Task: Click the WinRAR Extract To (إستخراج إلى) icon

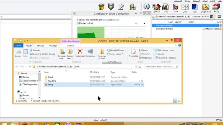Action: 206,7
